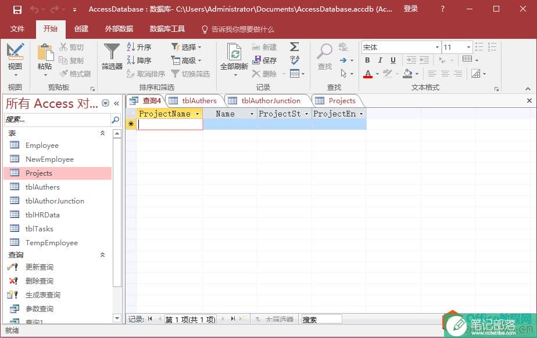Screen dimensions: 537x338
Task: Click 保存 to save the record
Action: [x=264, y=60]
